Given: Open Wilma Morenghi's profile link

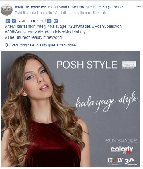Looking at the screenshot, I should tap(74, 7).
